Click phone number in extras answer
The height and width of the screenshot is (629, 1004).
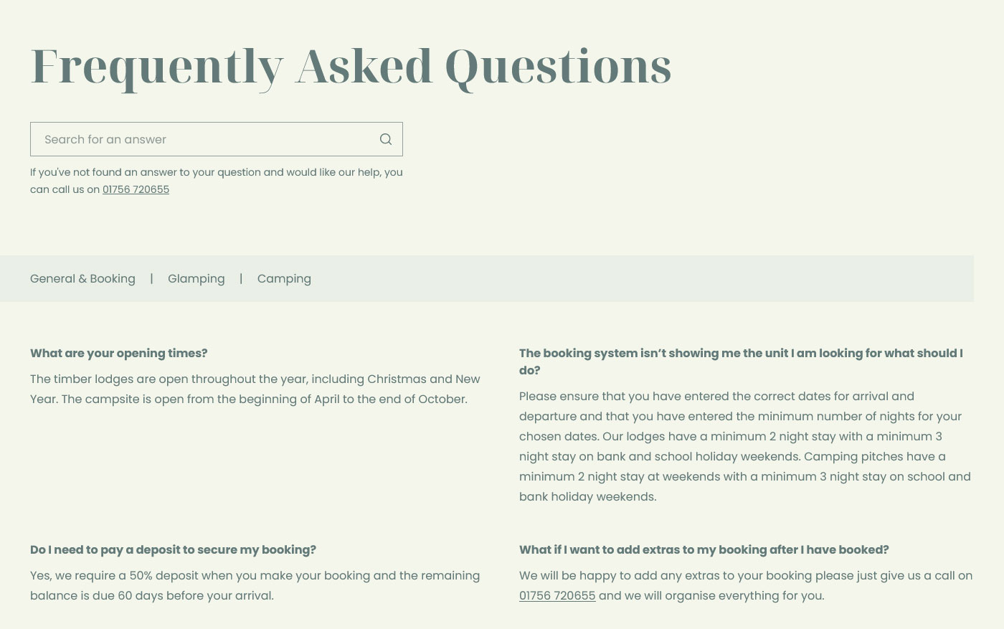[557, 595]
